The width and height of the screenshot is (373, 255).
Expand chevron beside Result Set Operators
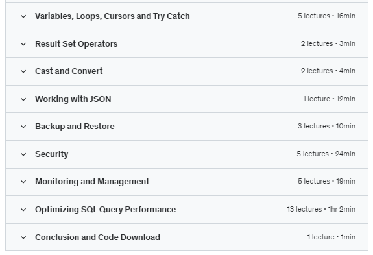(x=23, y=44)
